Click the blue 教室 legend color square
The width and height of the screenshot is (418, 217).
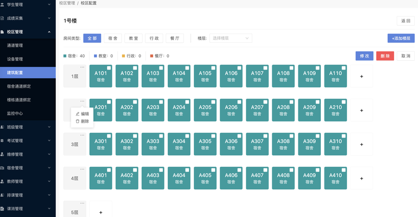pyautogui.click(x=96, y=56)
